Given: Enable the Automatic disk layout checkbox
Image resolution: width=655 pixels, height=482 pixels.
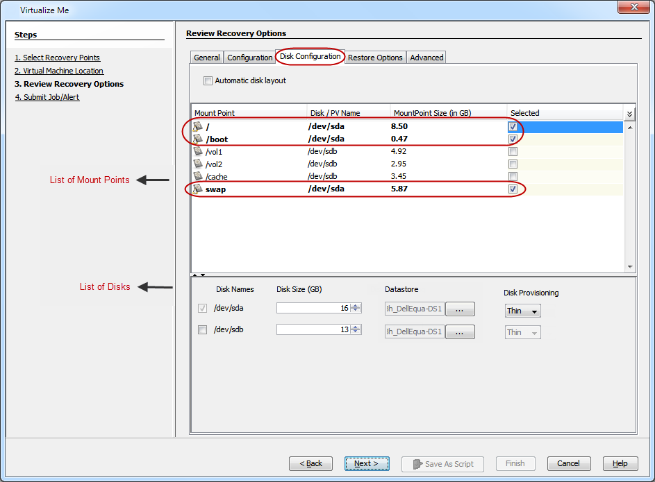Looking at the screenshot, I should tap(208, 81).
